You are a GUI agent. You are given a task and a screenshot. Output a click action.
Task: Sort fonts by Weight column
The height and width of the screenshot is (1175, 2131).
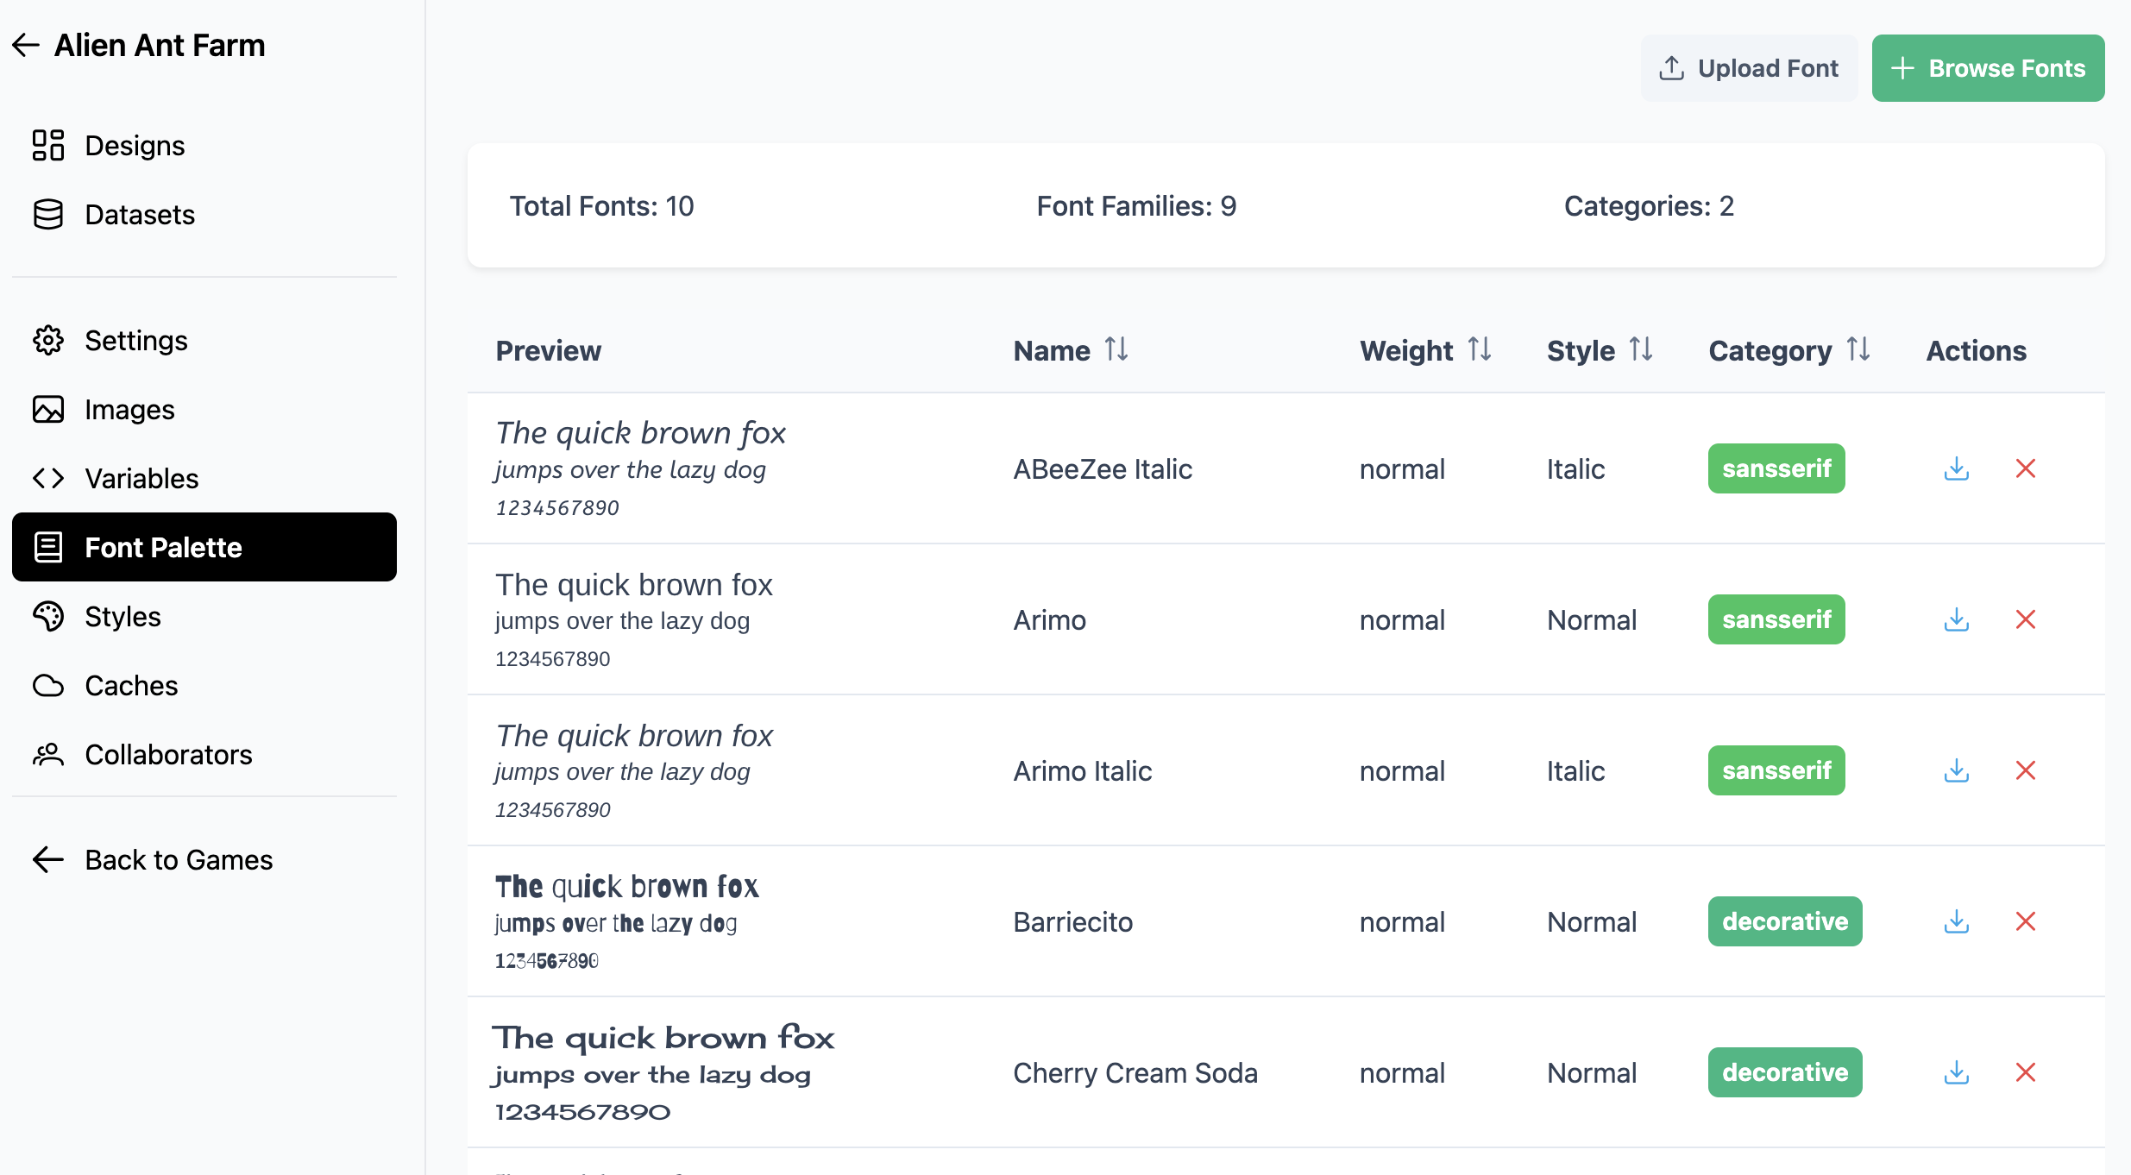(x=1480, y=350)
